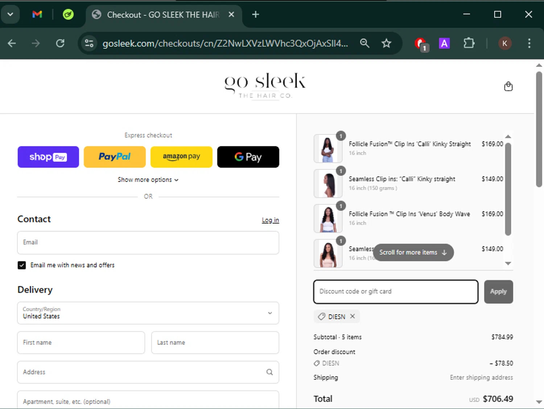Go forward to the next page
Image resolution: width=544 pixels, height=409 pixels.
[36, 43]
